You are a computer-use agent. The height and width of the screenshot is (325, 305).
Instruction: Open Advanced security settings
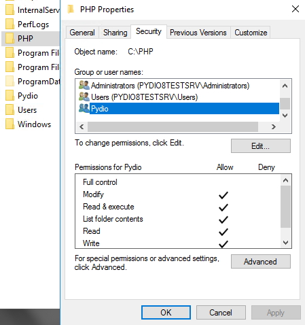point(261,262)
